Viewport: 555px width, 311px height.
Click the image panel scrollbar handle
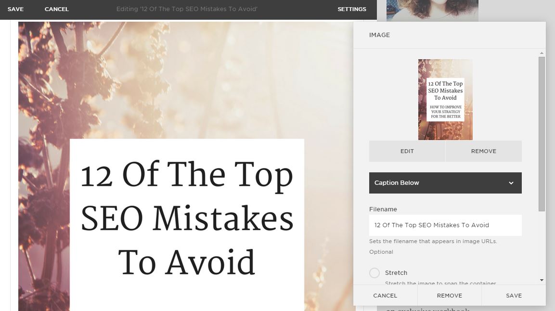coord(542,134)
